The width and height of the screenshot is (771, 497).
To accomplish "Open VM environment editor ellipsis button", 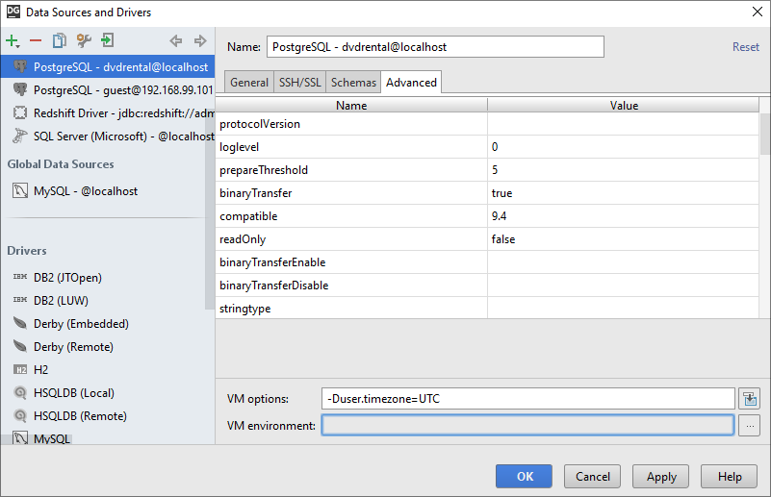I will tap(750, 426).
